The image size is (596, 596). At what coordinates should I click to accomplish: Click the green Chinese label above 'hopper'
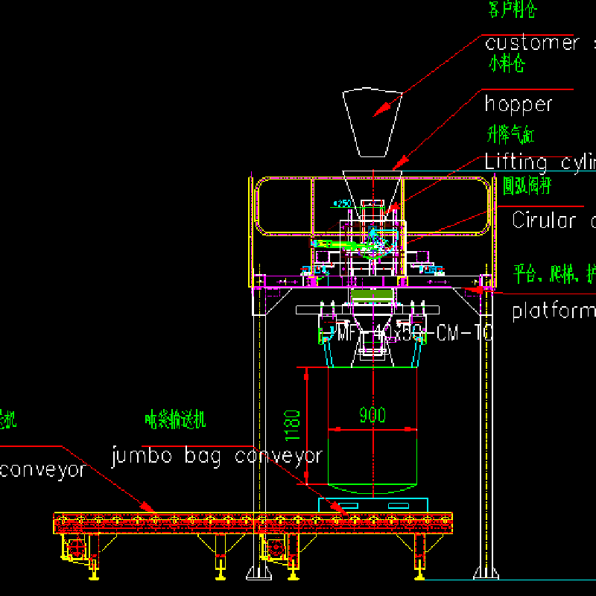507,64
